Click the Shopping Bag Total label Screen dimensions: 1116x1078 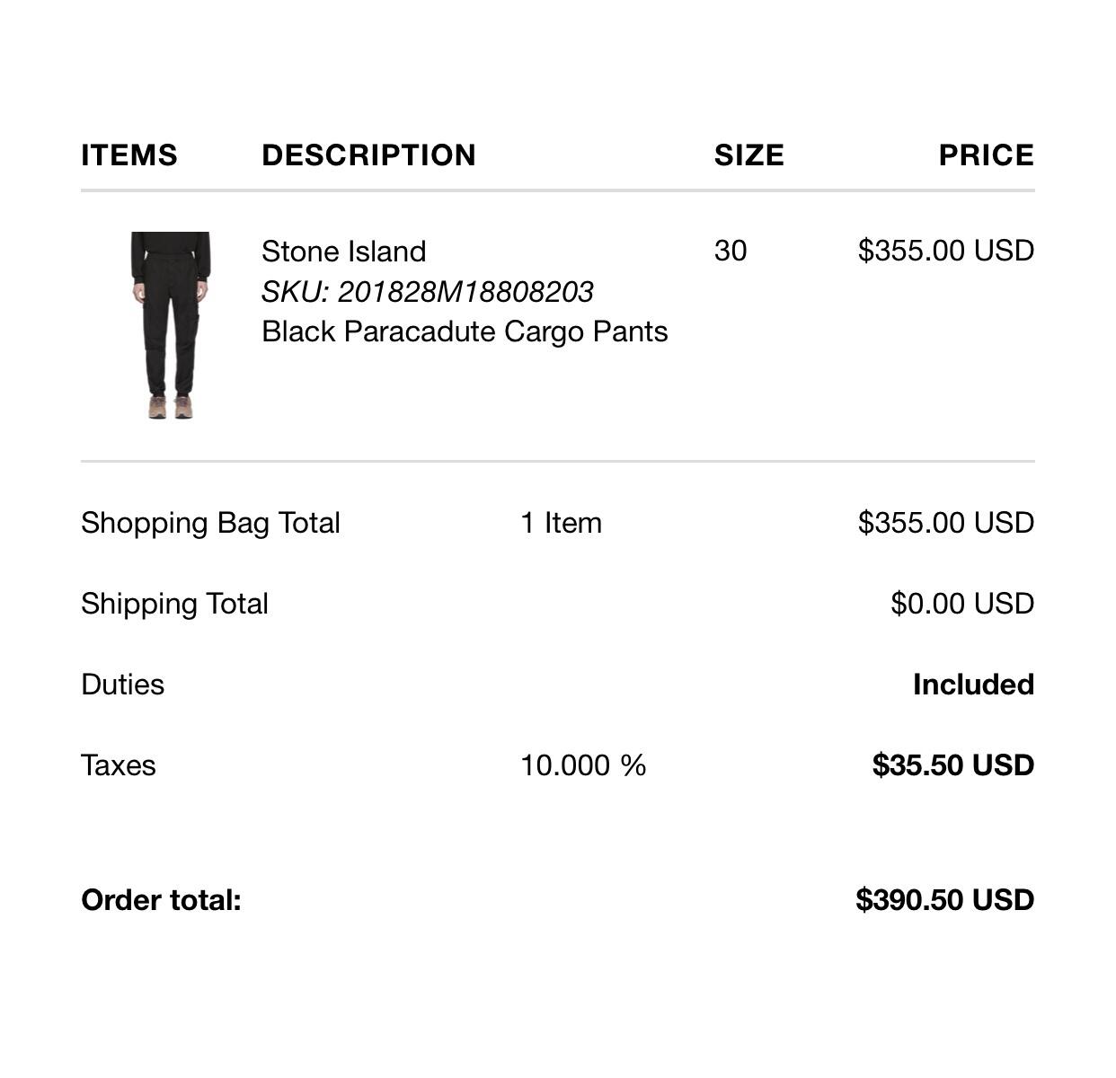(210, 523)
